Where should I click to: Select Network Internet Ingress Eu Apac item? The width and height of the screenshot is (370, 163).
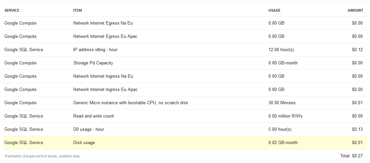(106, 90)
